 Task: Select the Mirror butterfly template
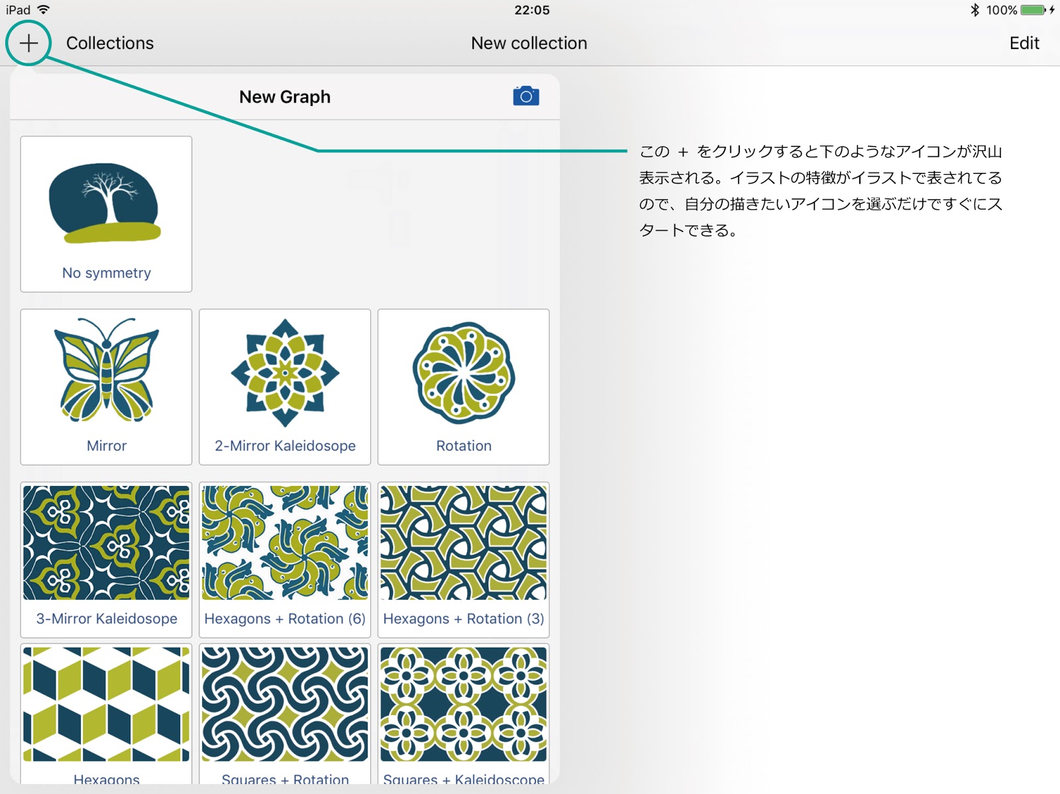tap(106, 387)
